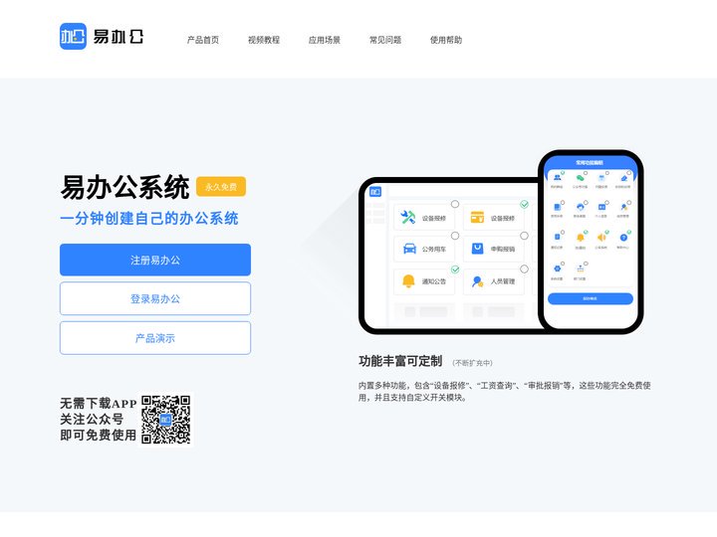Open the 应用场景 navigation link
The width and height of the screenshot is (717, 537).
tap(325, 40)
